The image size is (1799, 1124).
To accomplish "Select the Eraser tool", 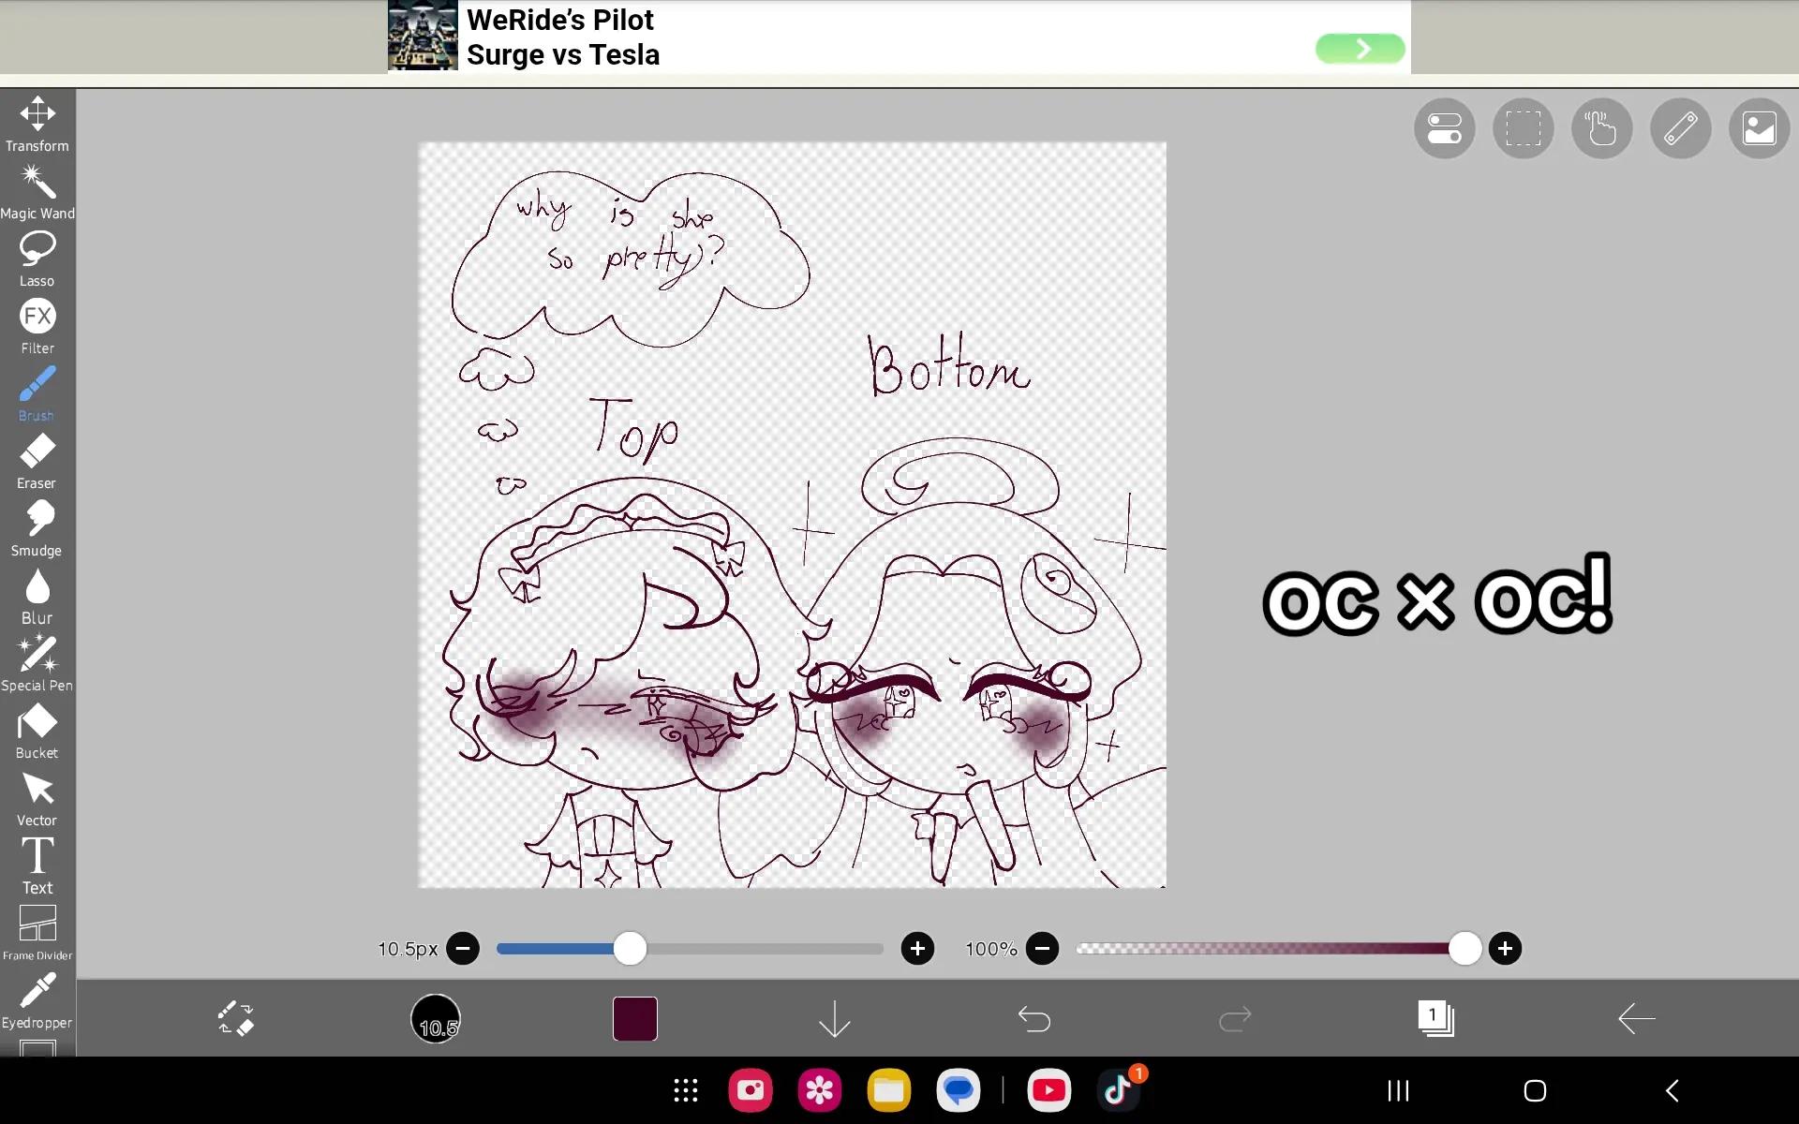I will 37,462.
